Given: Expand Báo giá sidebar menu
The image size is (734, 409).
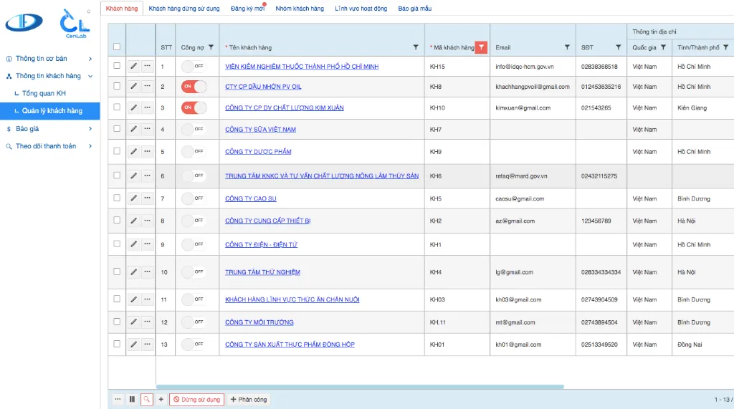Looking at the screenshot, I should (x=49, y=129).
